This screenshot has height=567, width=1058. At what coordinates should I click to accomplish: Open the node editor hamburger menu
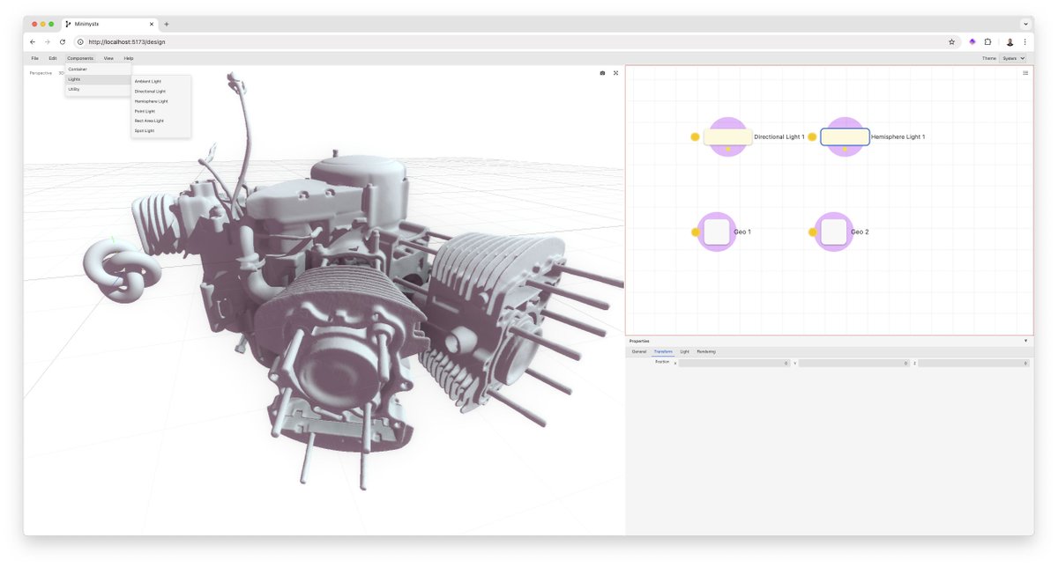(1025, 73)
